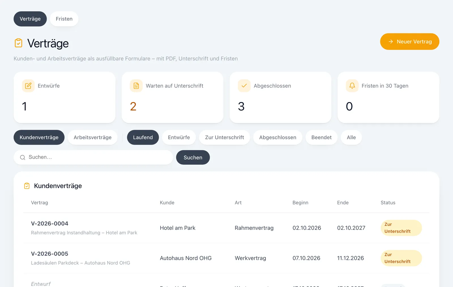Click the Art column header
Image resolution: width=453 pixels, height=287 pixels.
pos(238,203)
